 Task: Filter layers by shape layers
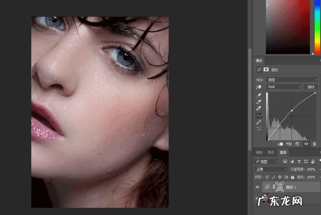(306, 161)
